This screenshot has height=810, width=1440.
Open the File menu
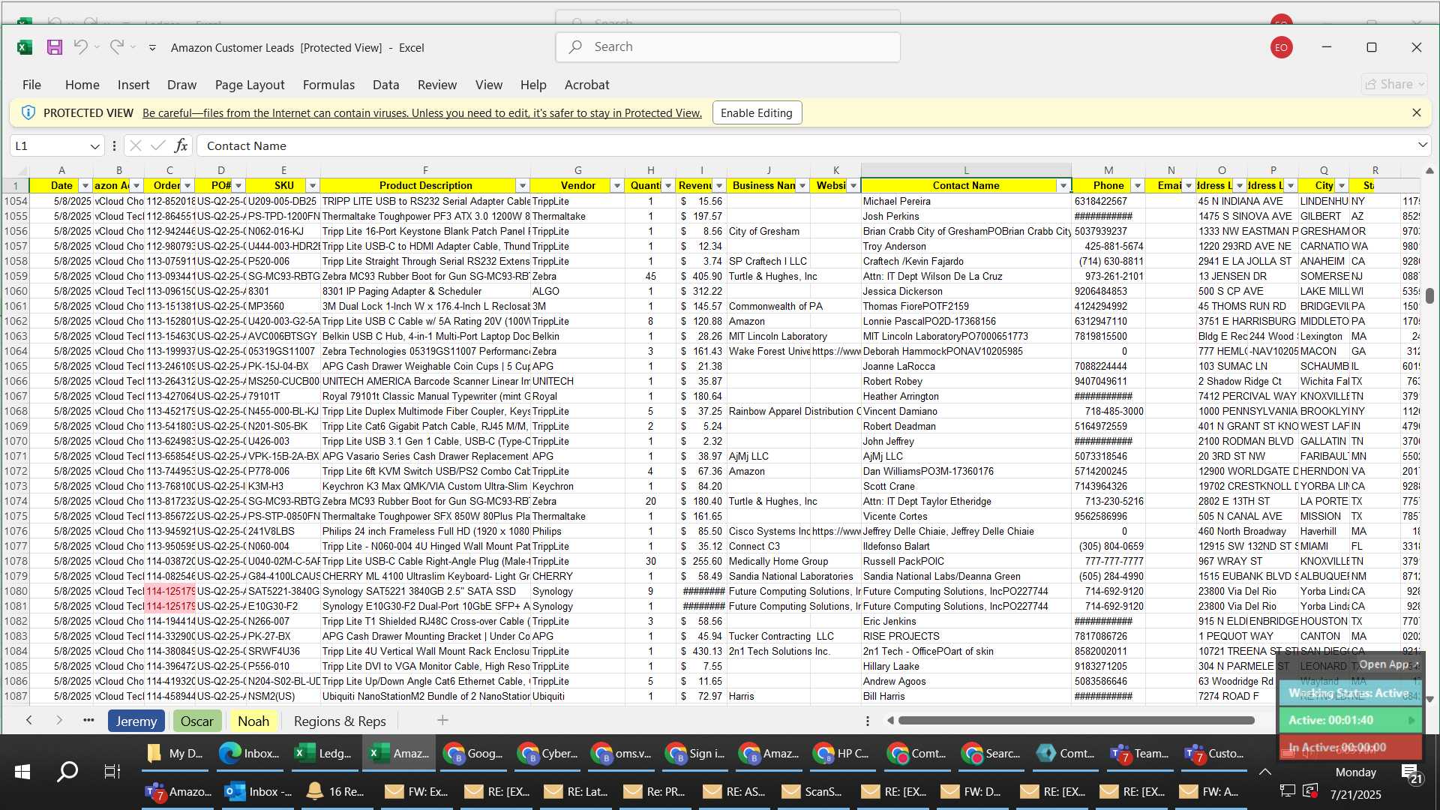coord(31,85)
